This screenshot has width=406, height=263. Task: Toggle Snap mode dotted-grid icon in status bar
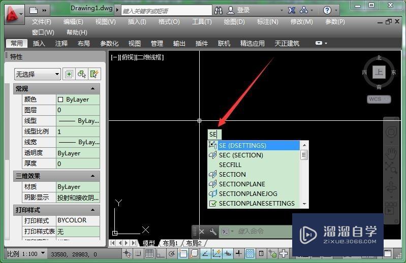pos(138,254)
